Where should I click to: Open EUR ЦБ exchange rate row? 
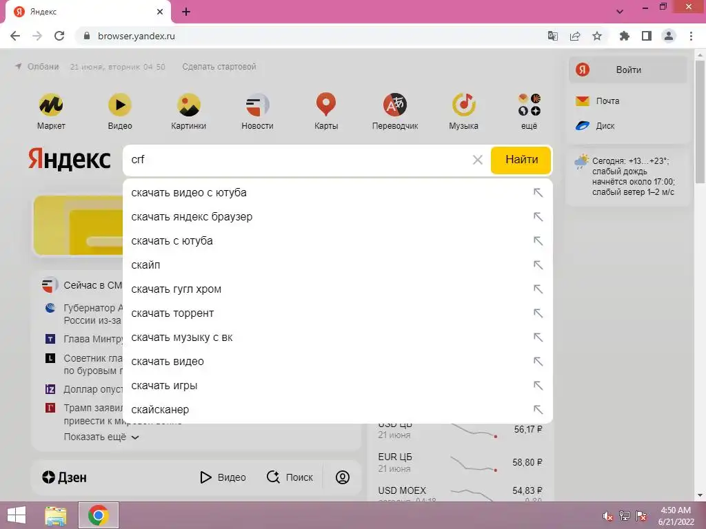tap(460, 462)
